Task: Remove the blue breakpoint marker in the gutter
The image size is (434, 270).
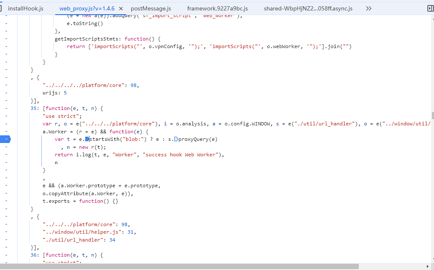Action: pyautogui.click(x=5, y=139)
